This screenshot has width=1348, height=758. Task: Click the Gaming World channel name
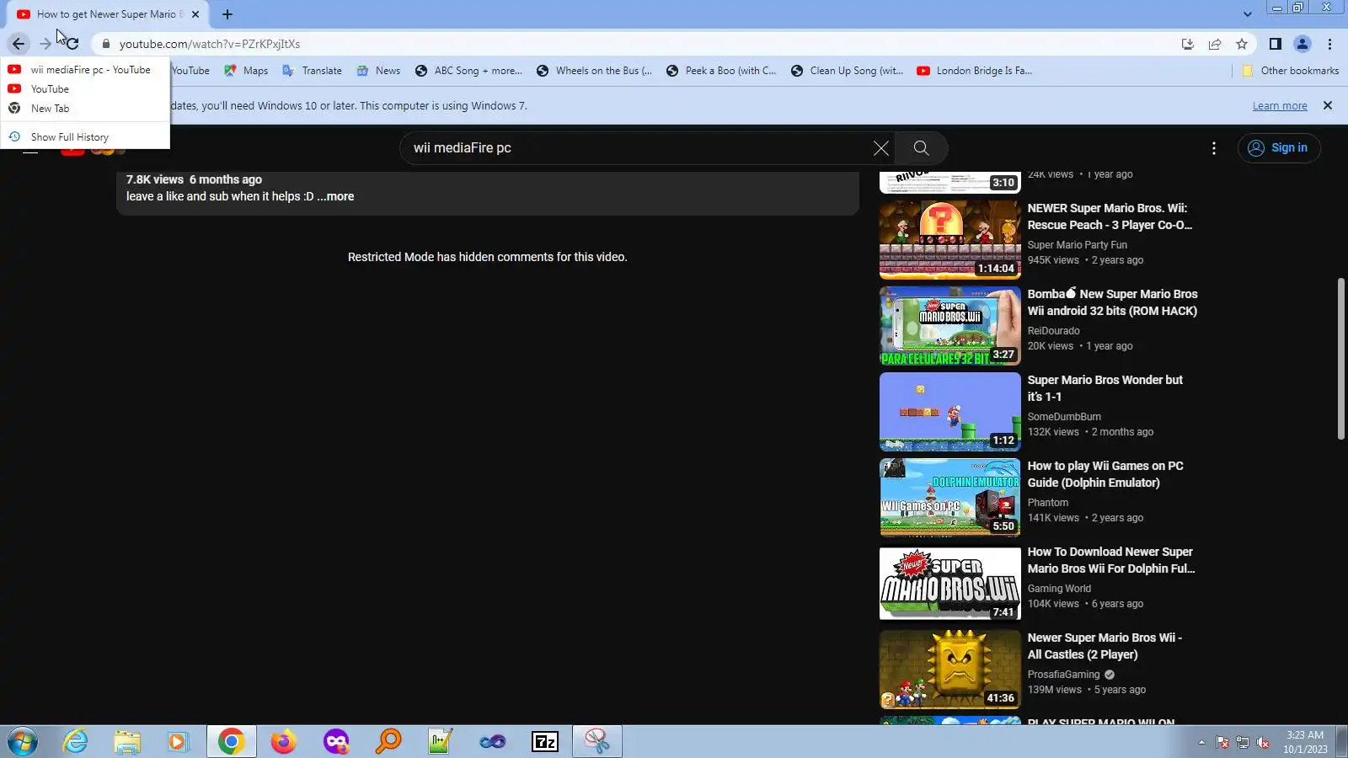click(x=1059, y=589)
